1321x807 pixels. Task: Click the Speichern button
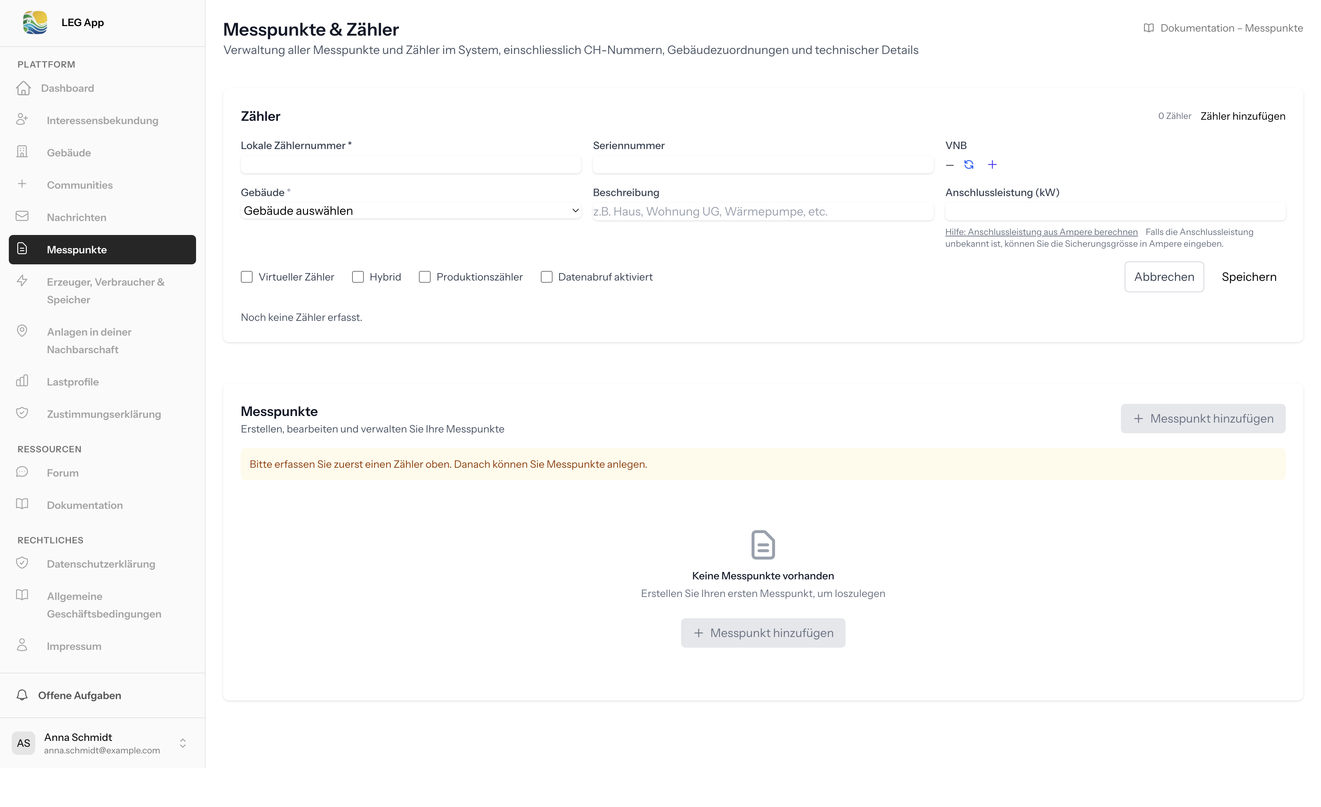click(1249, 277)
